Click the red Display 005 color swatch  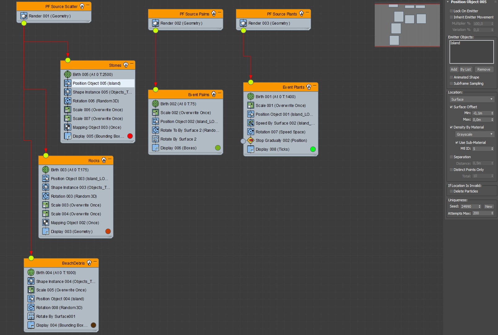[130, 136]
